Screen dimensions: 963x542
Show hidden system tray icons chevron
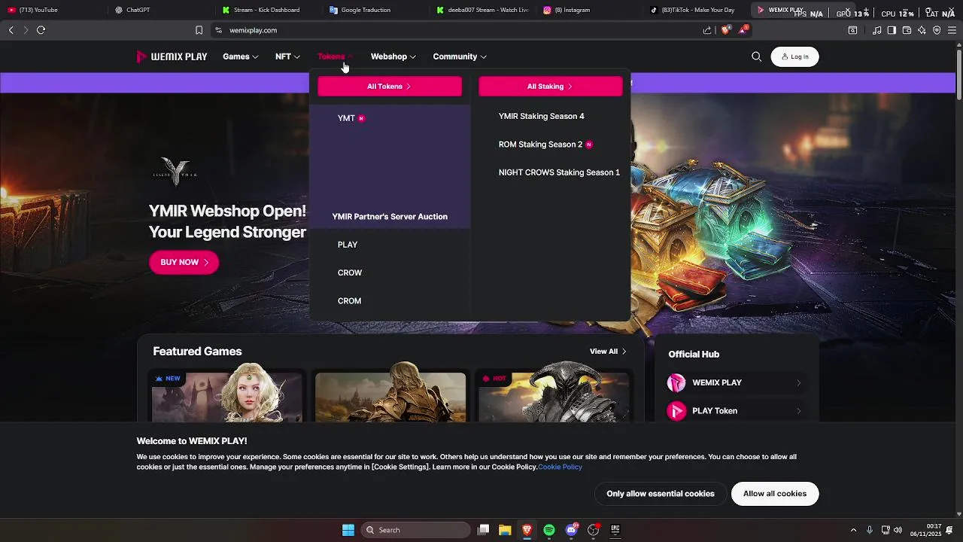click(x=853, y=530)
